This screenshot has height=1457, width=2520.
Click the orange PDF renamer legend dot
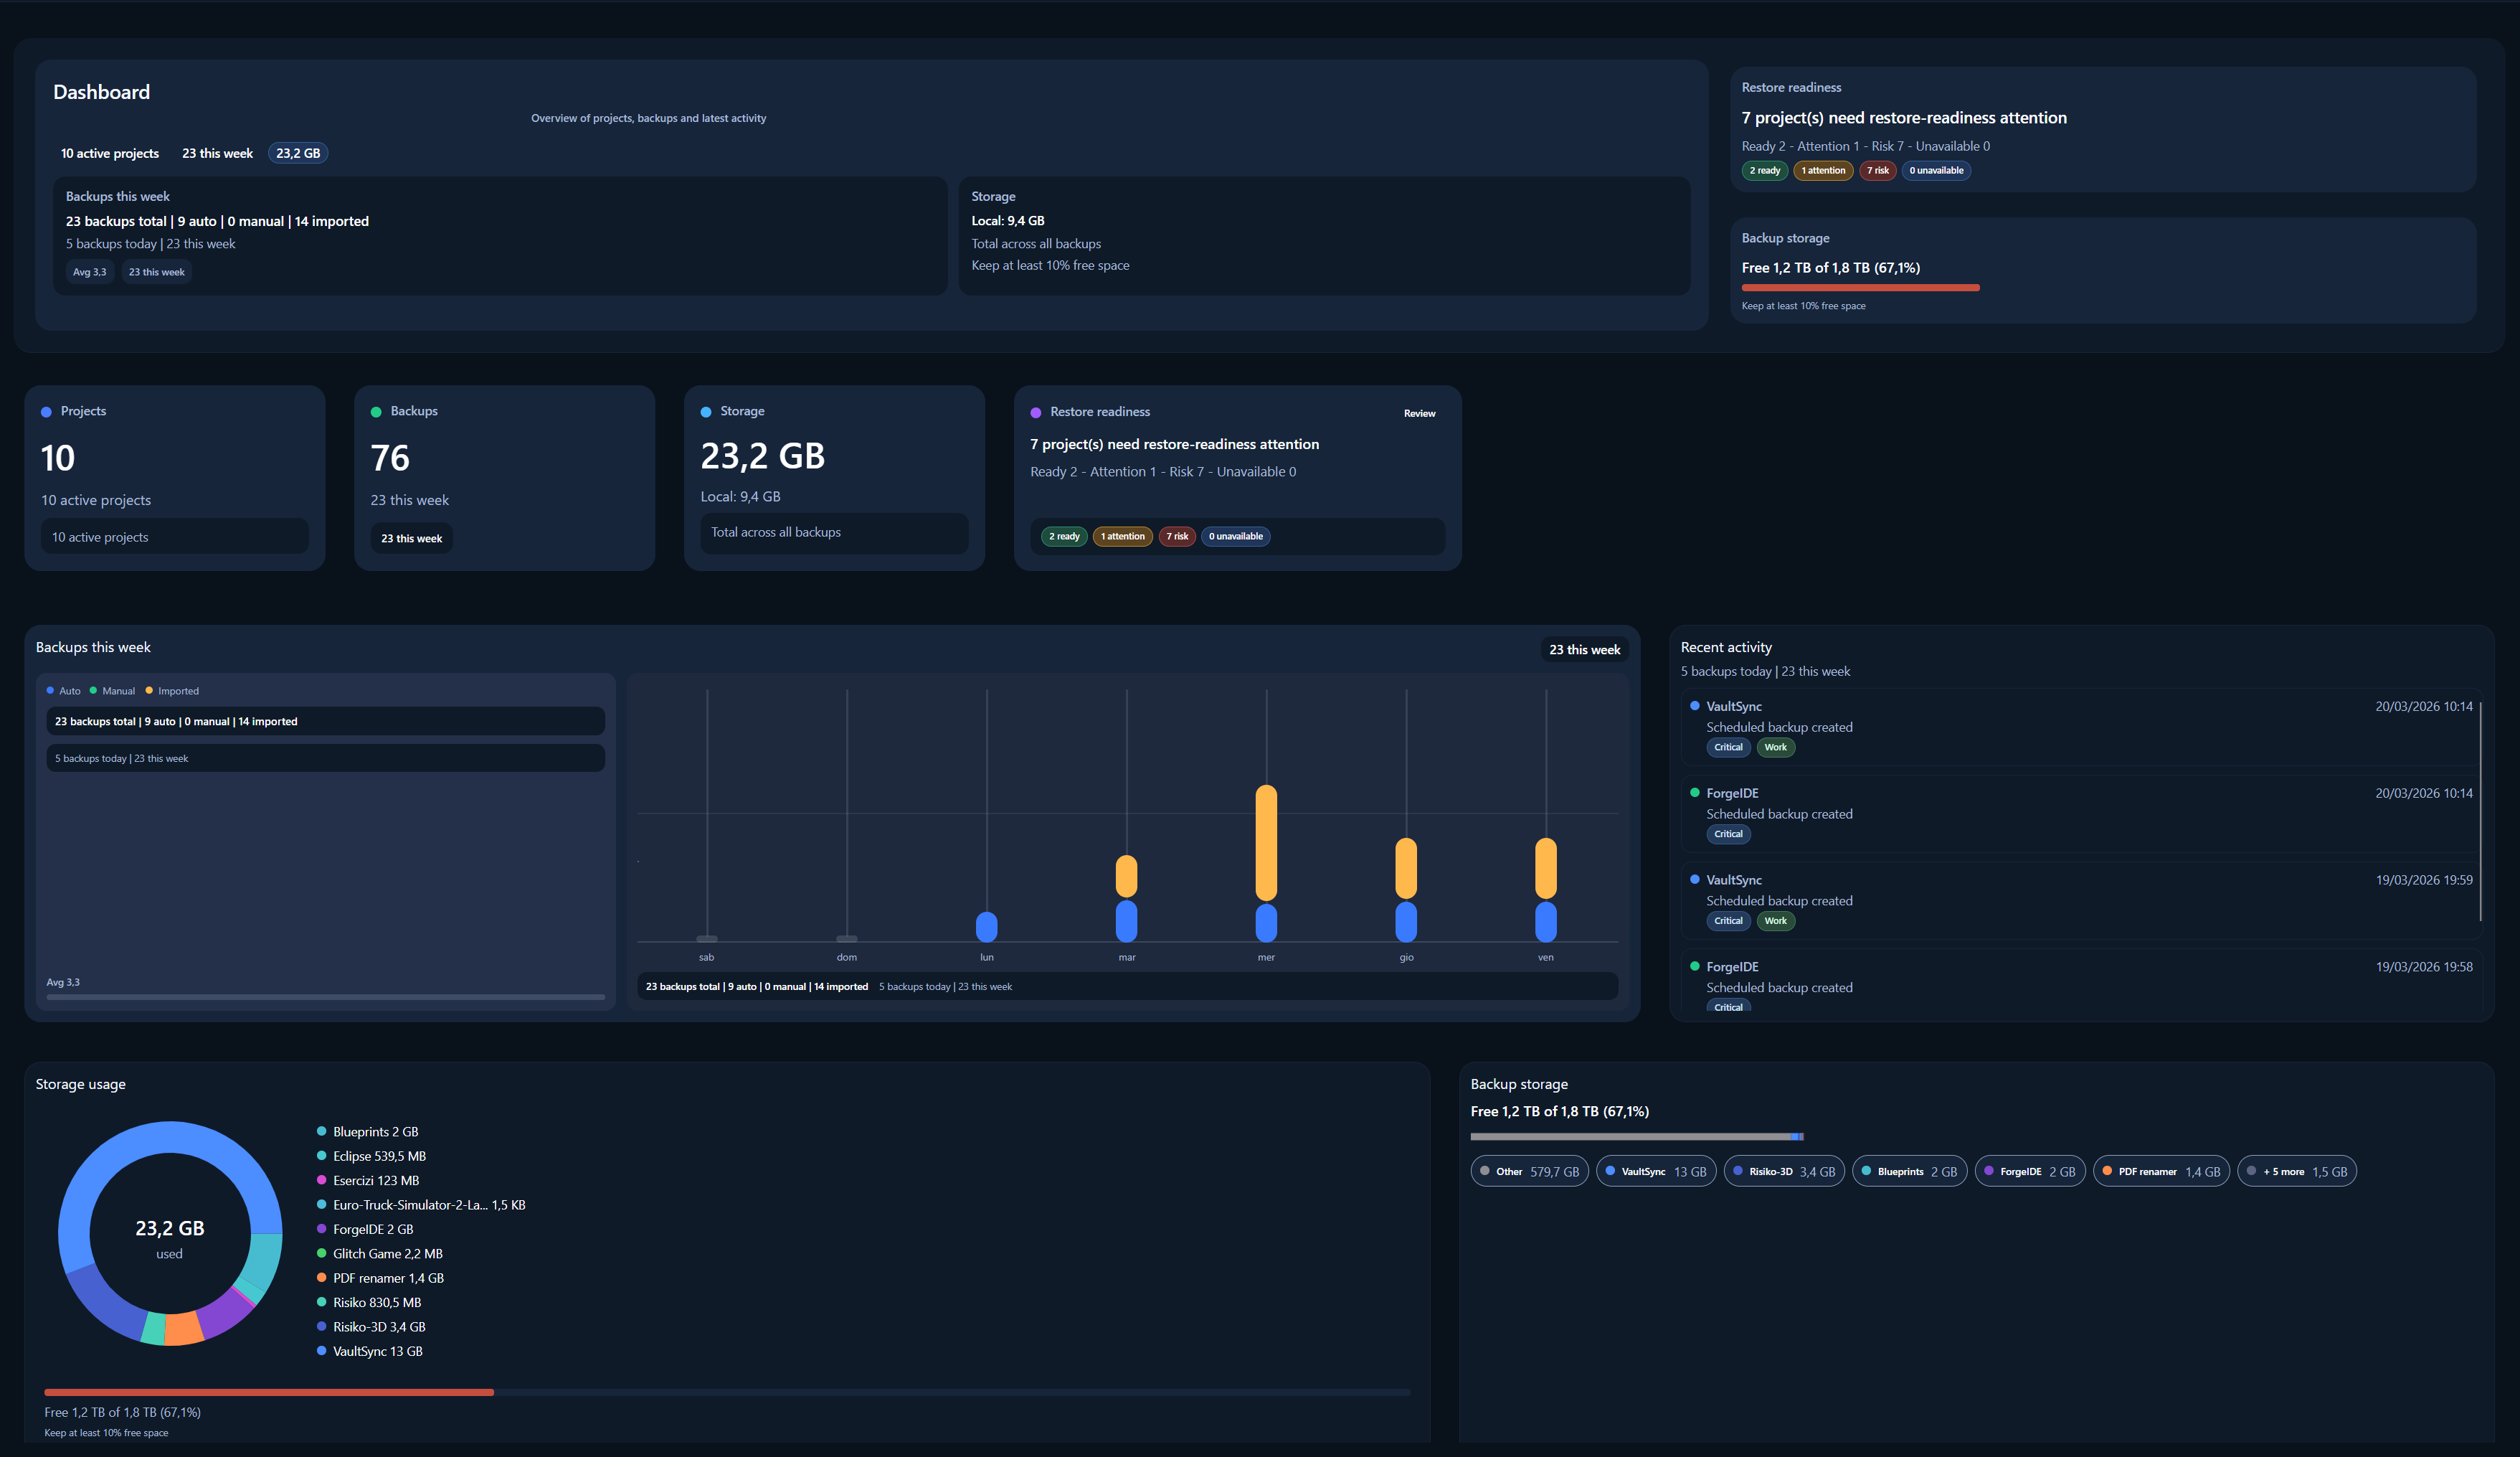321,1278
